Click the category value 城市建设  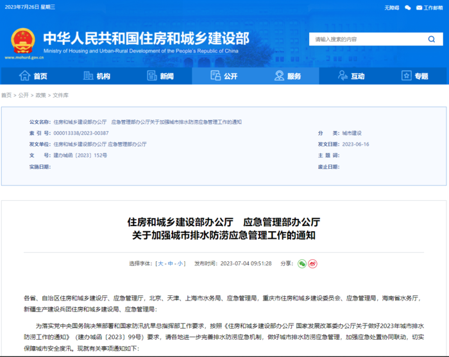352,133
